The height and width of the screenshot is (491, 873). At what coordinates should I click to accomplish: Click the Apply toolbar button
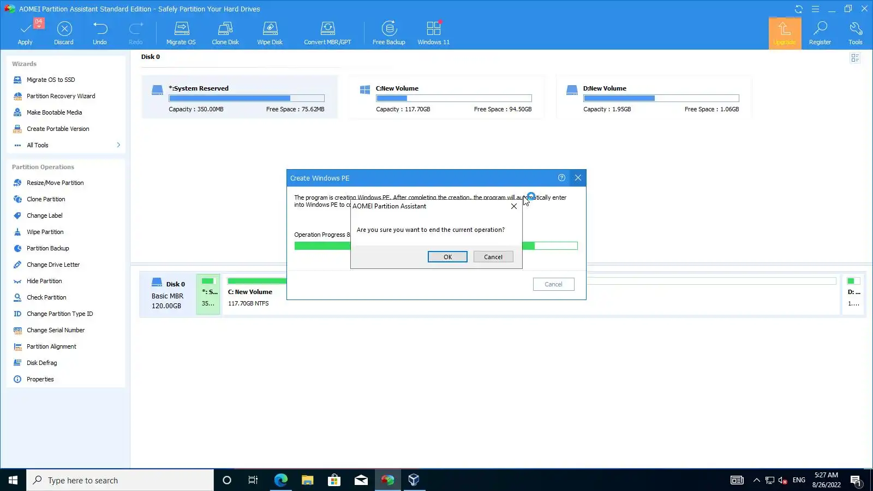pos(25,33)
